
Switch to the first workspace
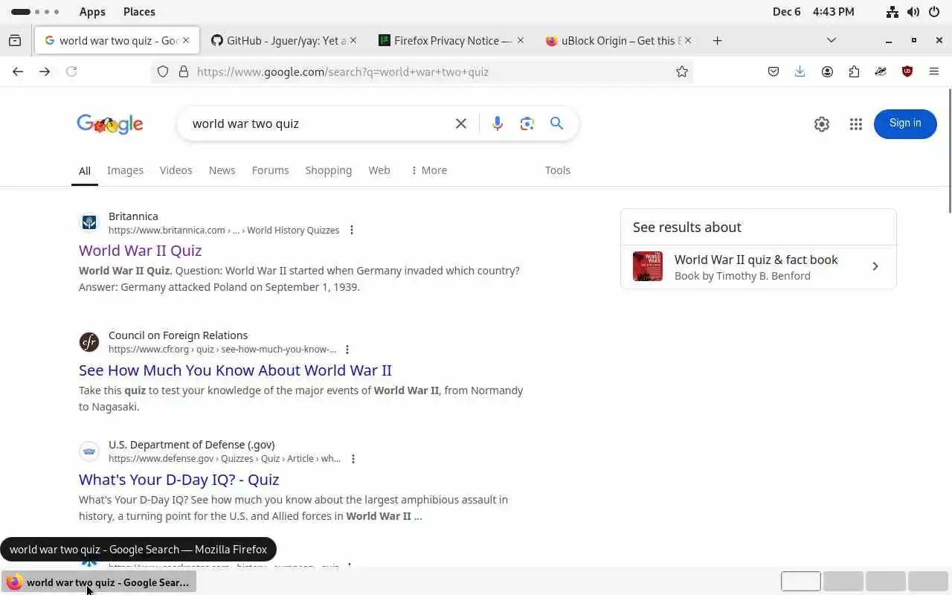point(801,582)
